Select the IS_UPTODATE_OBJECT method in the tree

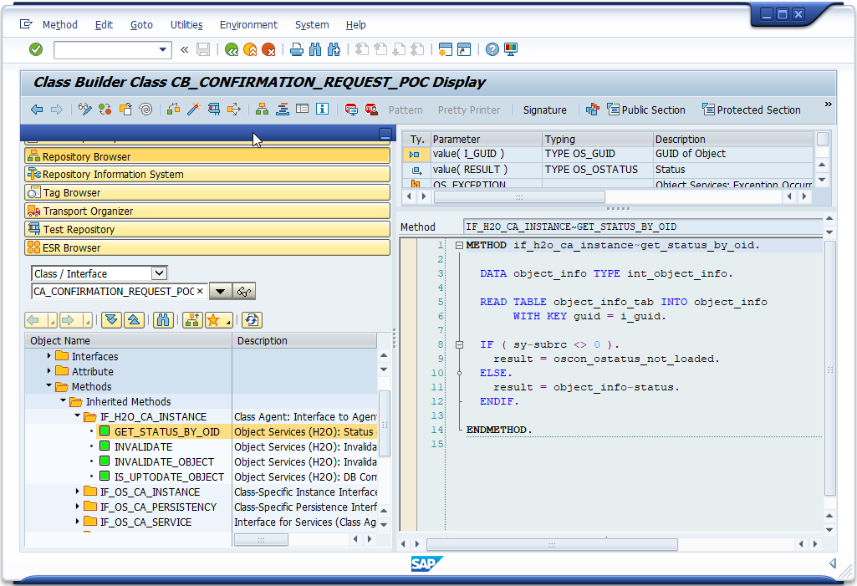tap(169, 477)
